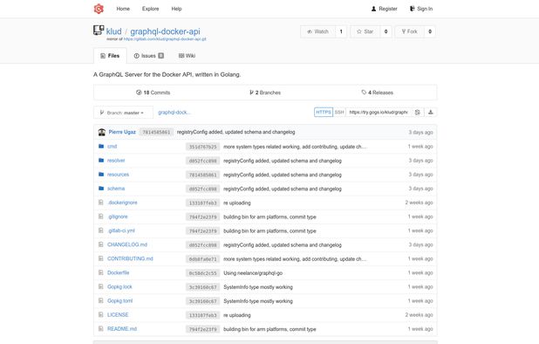The image size is (539, 344).
Task: Switch to the Wiki tab
Action: (187, 56)
